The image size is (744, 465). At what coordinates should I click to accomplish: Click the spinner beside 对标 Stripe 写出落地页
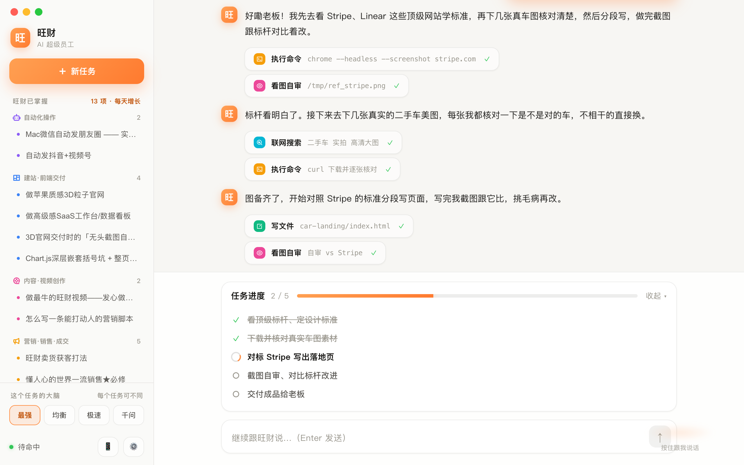236,357
